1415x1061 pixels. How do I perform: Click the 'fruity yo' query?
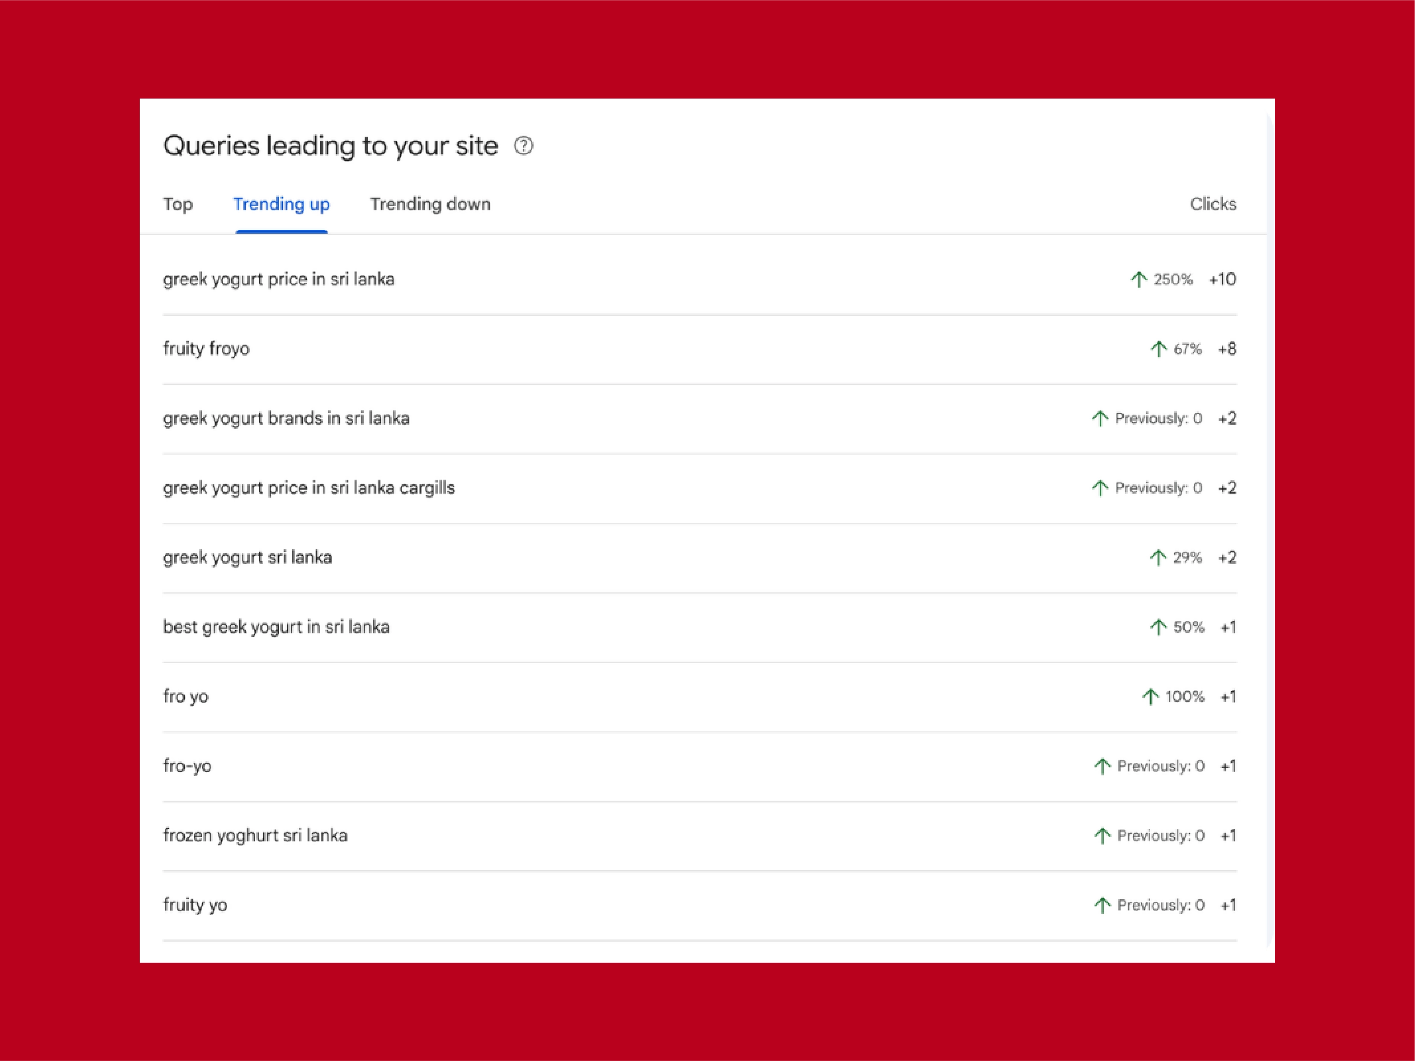195,905
